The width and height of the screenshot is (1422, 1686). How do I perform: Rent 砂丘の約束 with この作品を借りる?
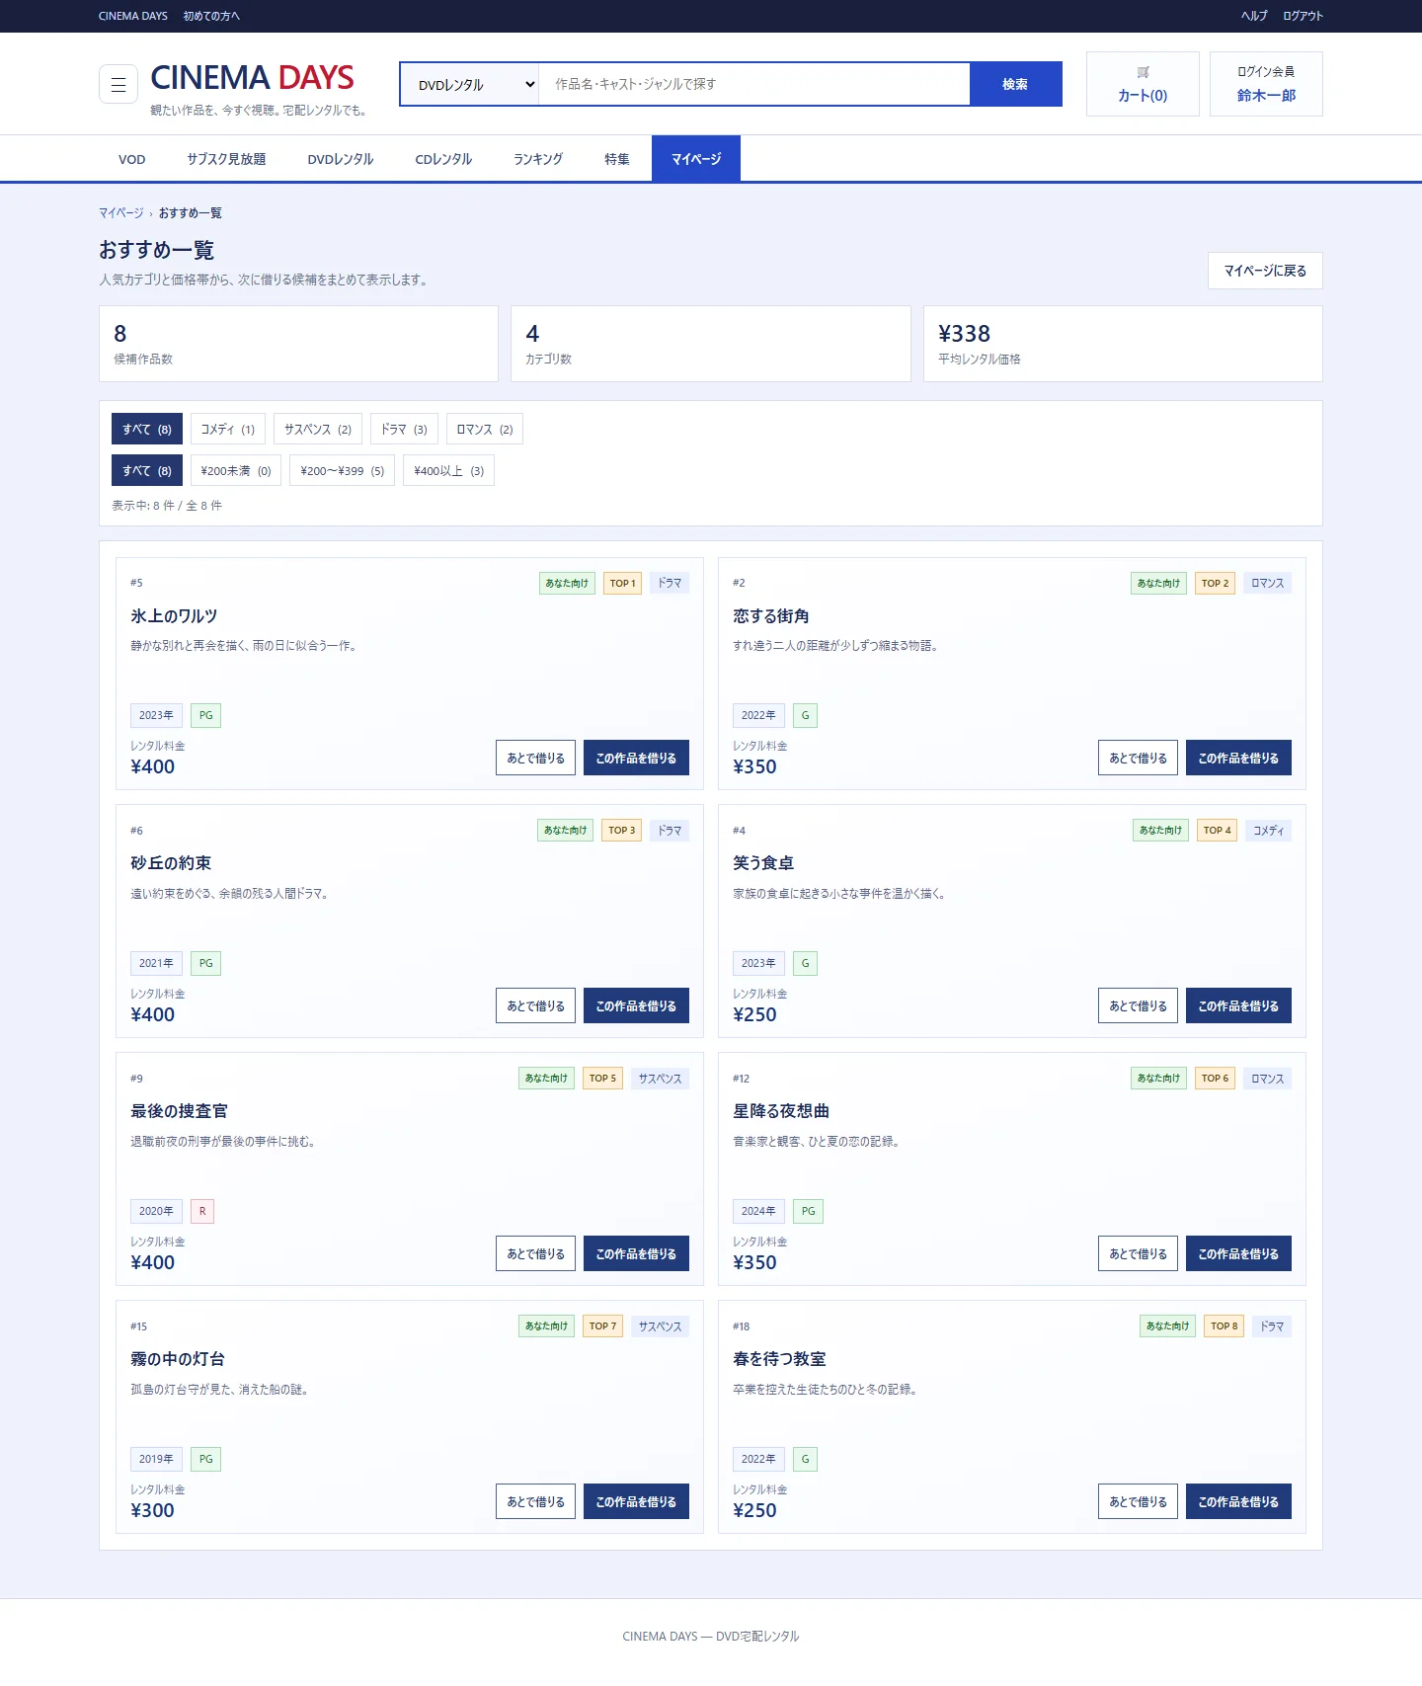click(636, 1005)
